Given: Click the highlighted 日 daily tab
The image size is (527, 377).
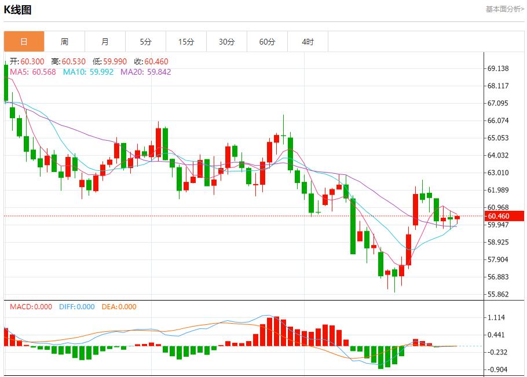Looking at the screenshot, I should point(23,41).
